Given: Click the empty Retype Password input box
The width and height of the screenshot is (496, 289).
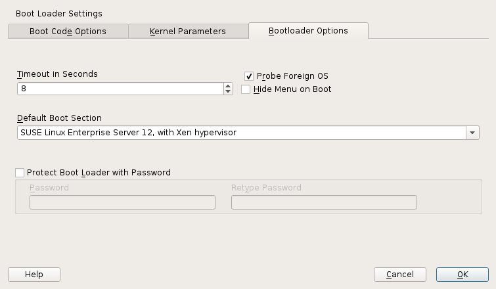Looking at the screenshot, I should click(x=324, y=202).
